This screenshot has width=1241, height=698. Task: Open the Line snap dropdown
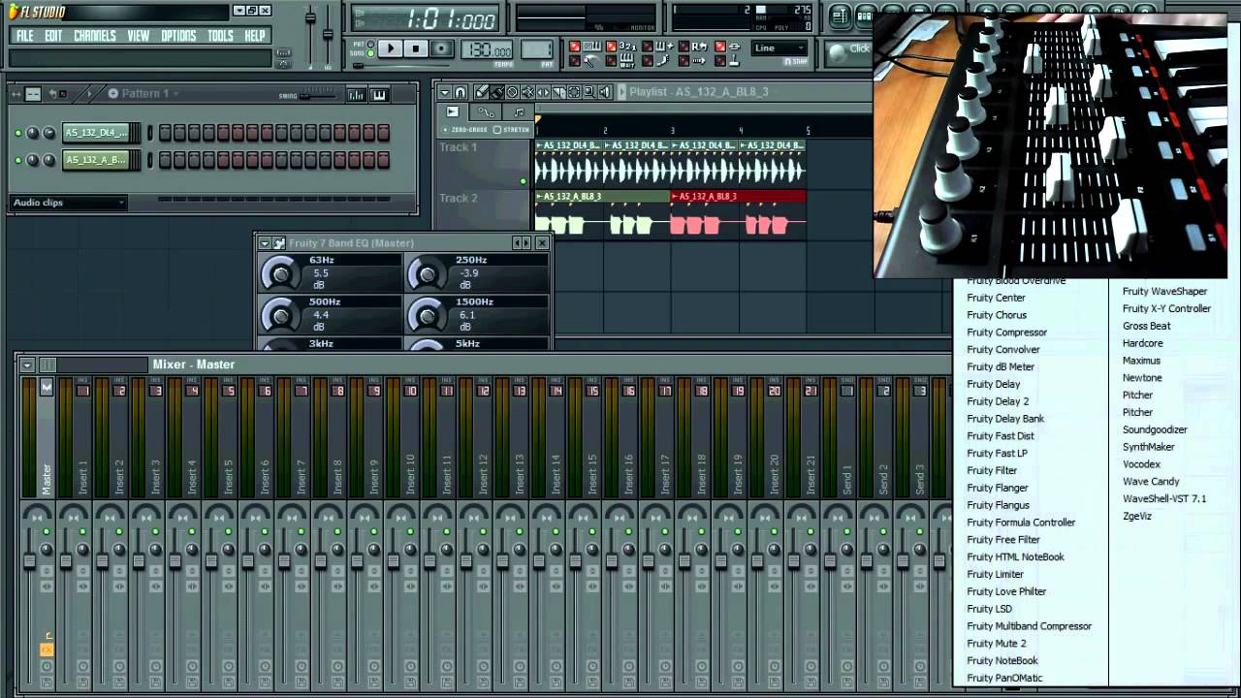(780, 48)
